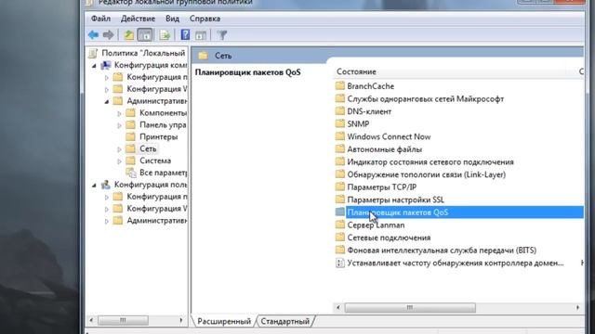Click tree pane scroll left arrow

tap(91, 320)
